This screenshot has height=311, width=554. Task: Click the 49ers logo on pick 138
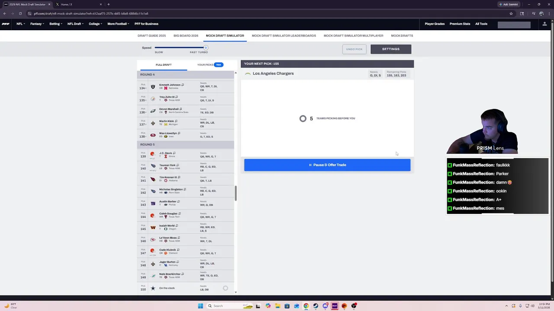pos(153,135)
